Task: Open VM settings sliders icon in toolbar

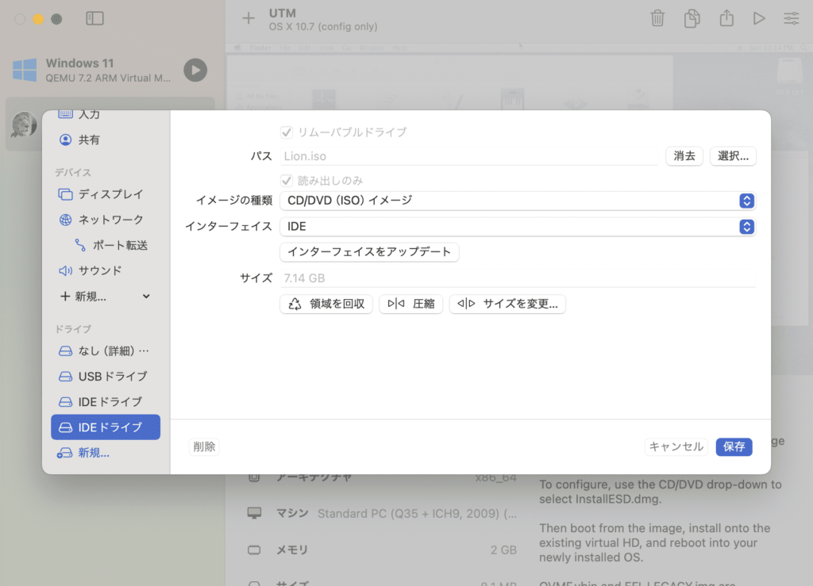Action: click(x=792, y=19)
